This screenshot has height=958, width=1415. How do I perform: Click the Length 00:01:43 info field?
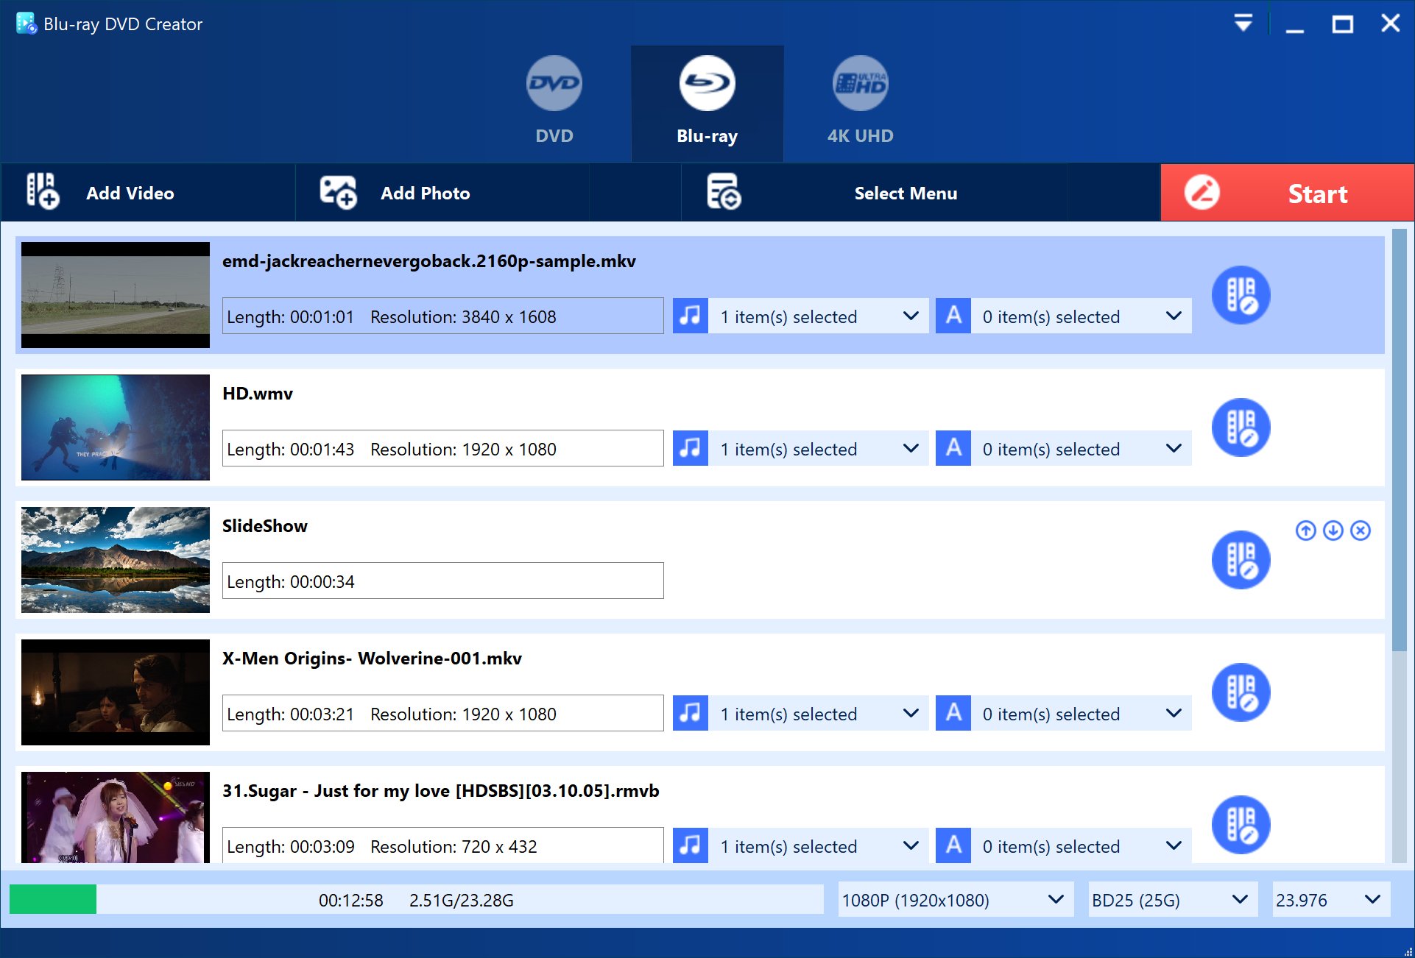442,448
